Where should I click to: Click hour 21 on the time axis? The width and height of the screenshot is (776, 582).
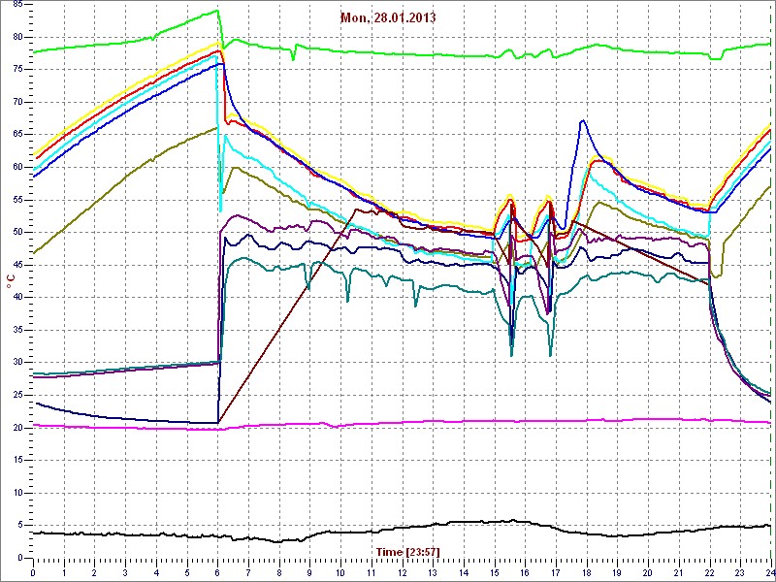coord(678,573)
